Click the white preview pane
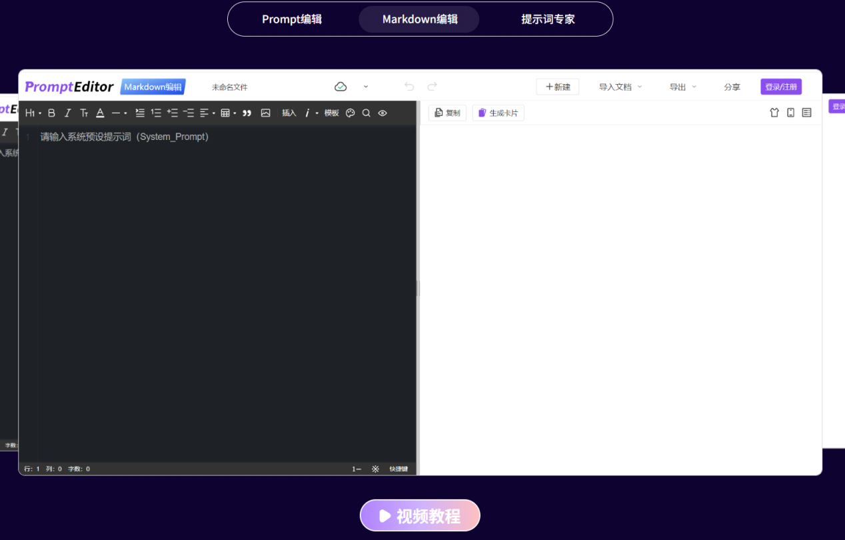The height and width of the screenshot is (540, 845). (620, 300)
